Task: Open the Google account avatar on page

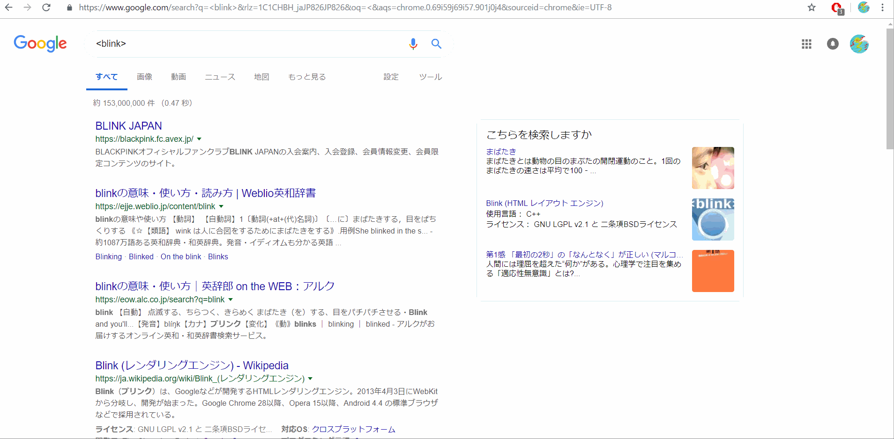Action: (859, 44)
